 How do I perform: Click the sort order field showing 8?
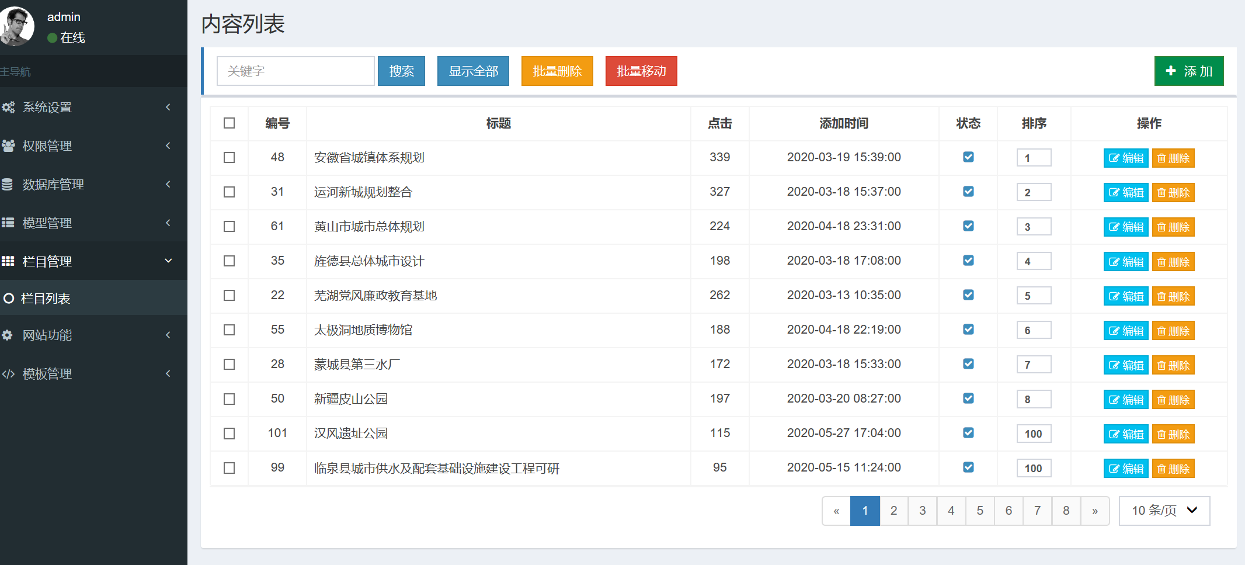pyautogui.click(x=1034, y=399)
